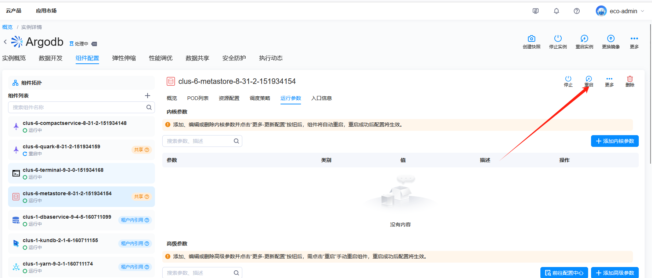Open the component 更多 dots menu
652x278 pixels.
[609, 79]
